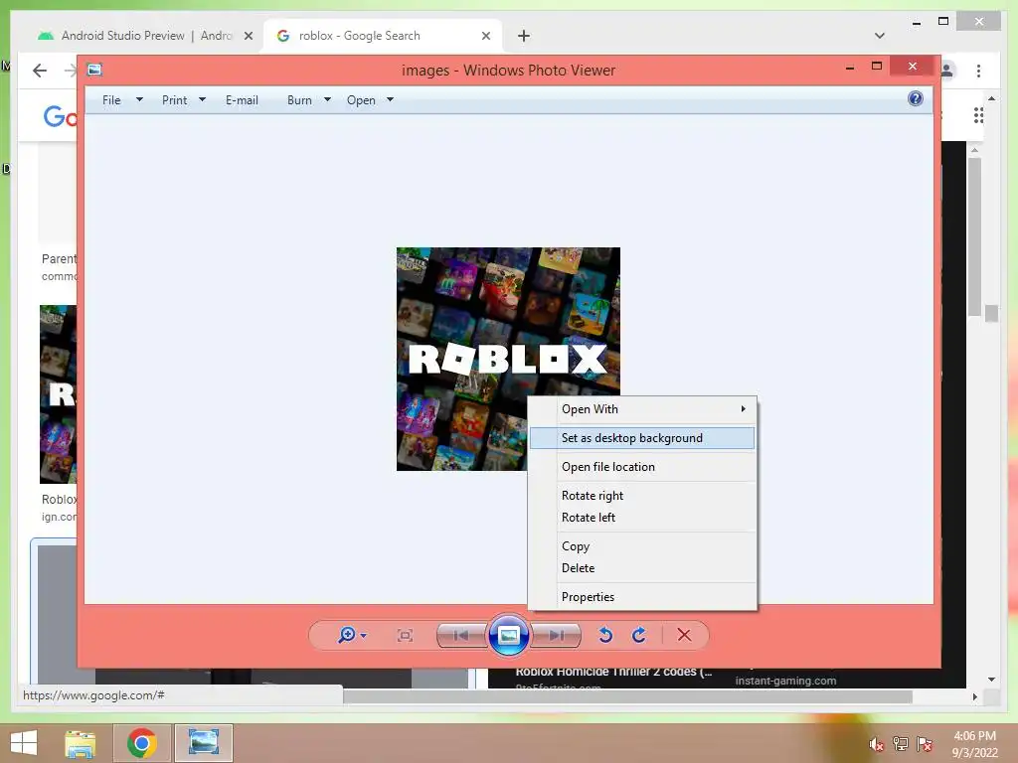This screenshot has height=763, width=1018.
Task: Click the muted volume tray icon
Action: tap(876, 744)
